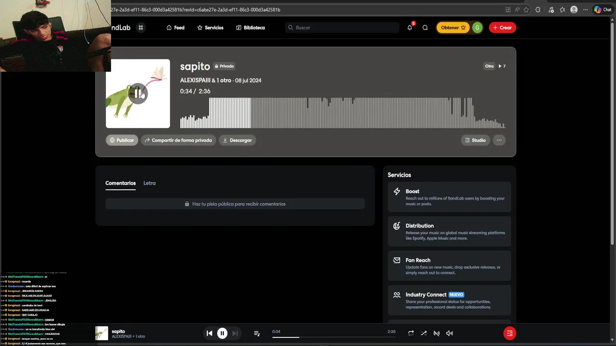Open the chat messages icon
The height and width of the screenshot is (346, 616).
(425, 27)
